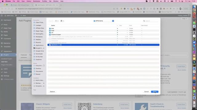
Task: Open the Schema Scraper folder
Action: click(x=56, y=35)
